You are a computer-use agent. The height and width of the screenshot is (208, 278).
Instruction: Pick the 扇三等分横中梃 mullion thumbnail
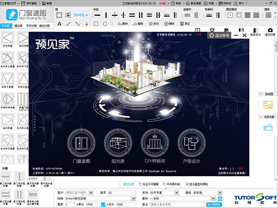6,194
